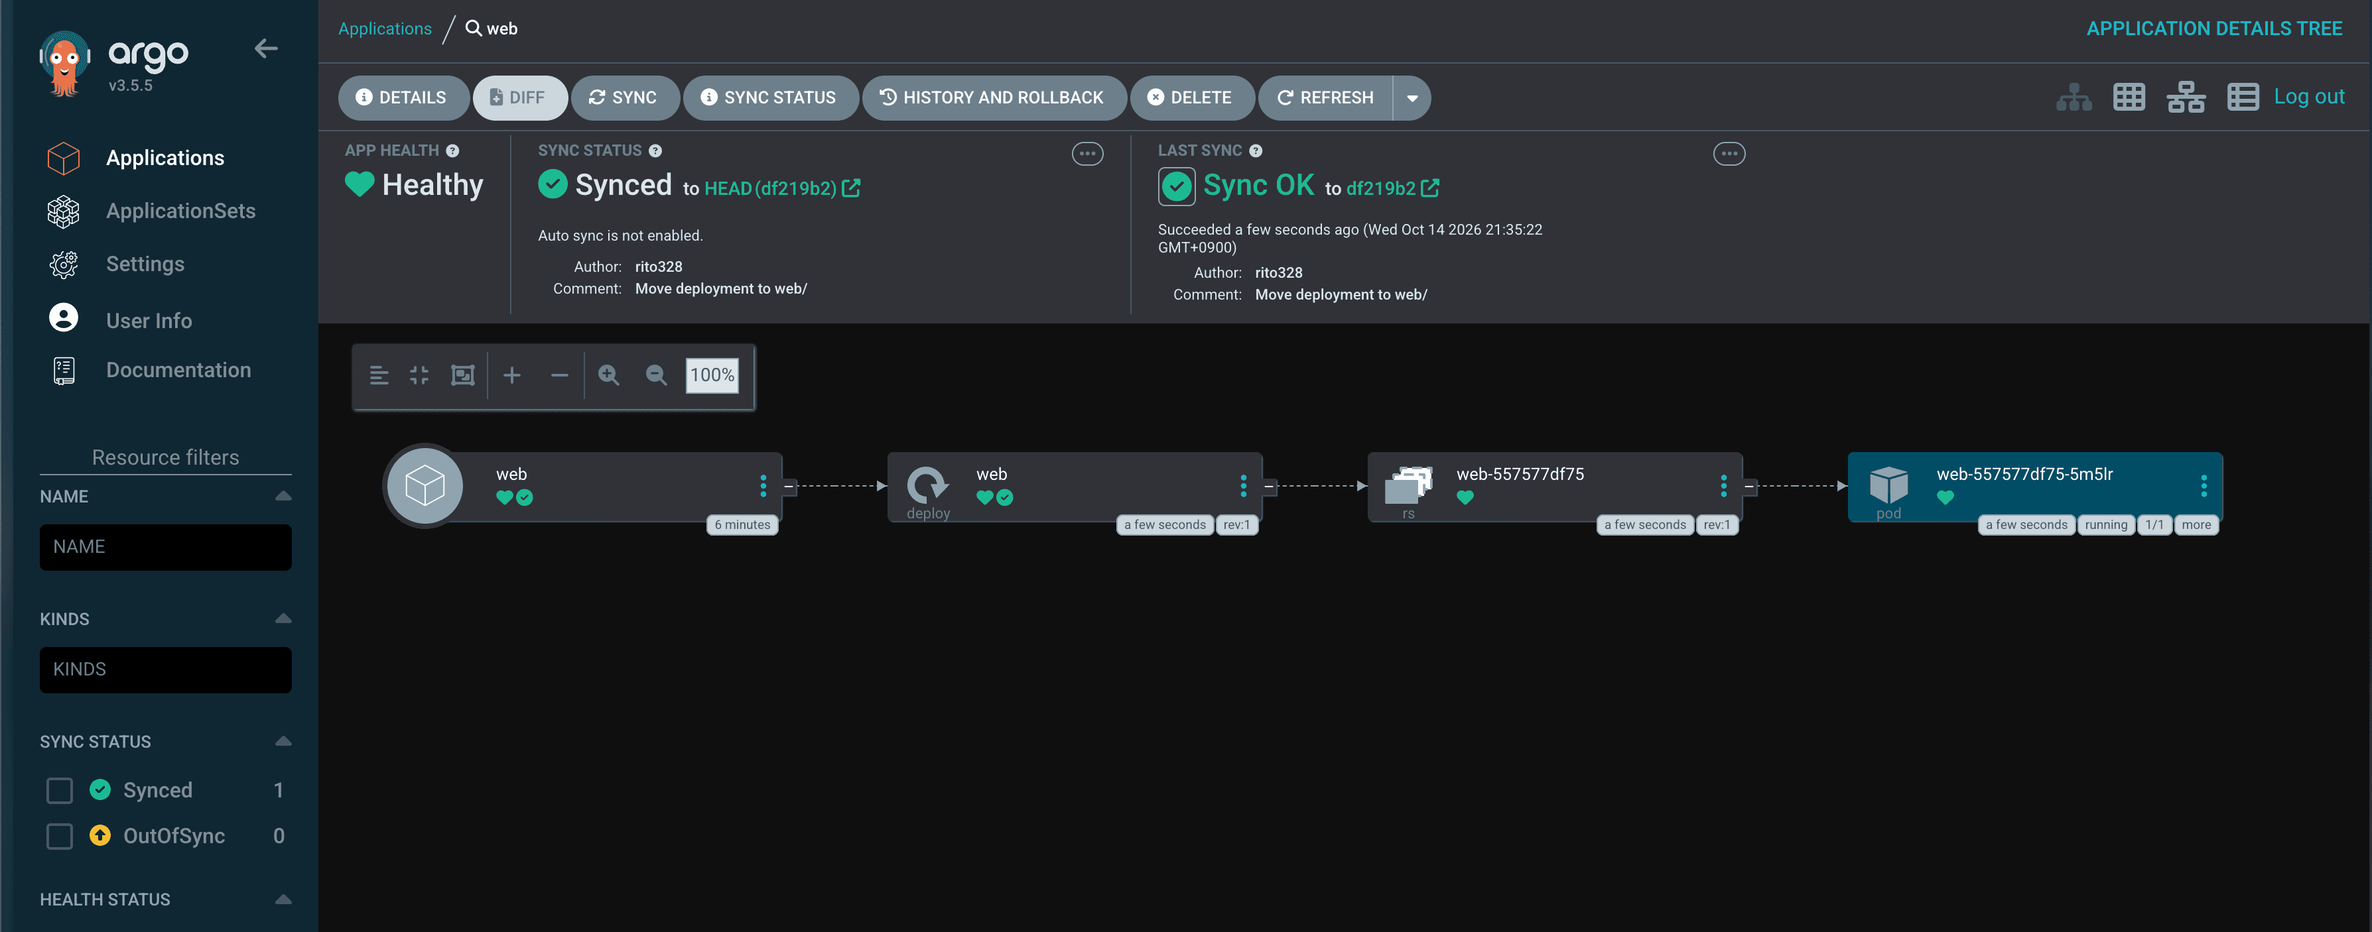
Task: Click the DETAILS button
Action: point(403,97)
